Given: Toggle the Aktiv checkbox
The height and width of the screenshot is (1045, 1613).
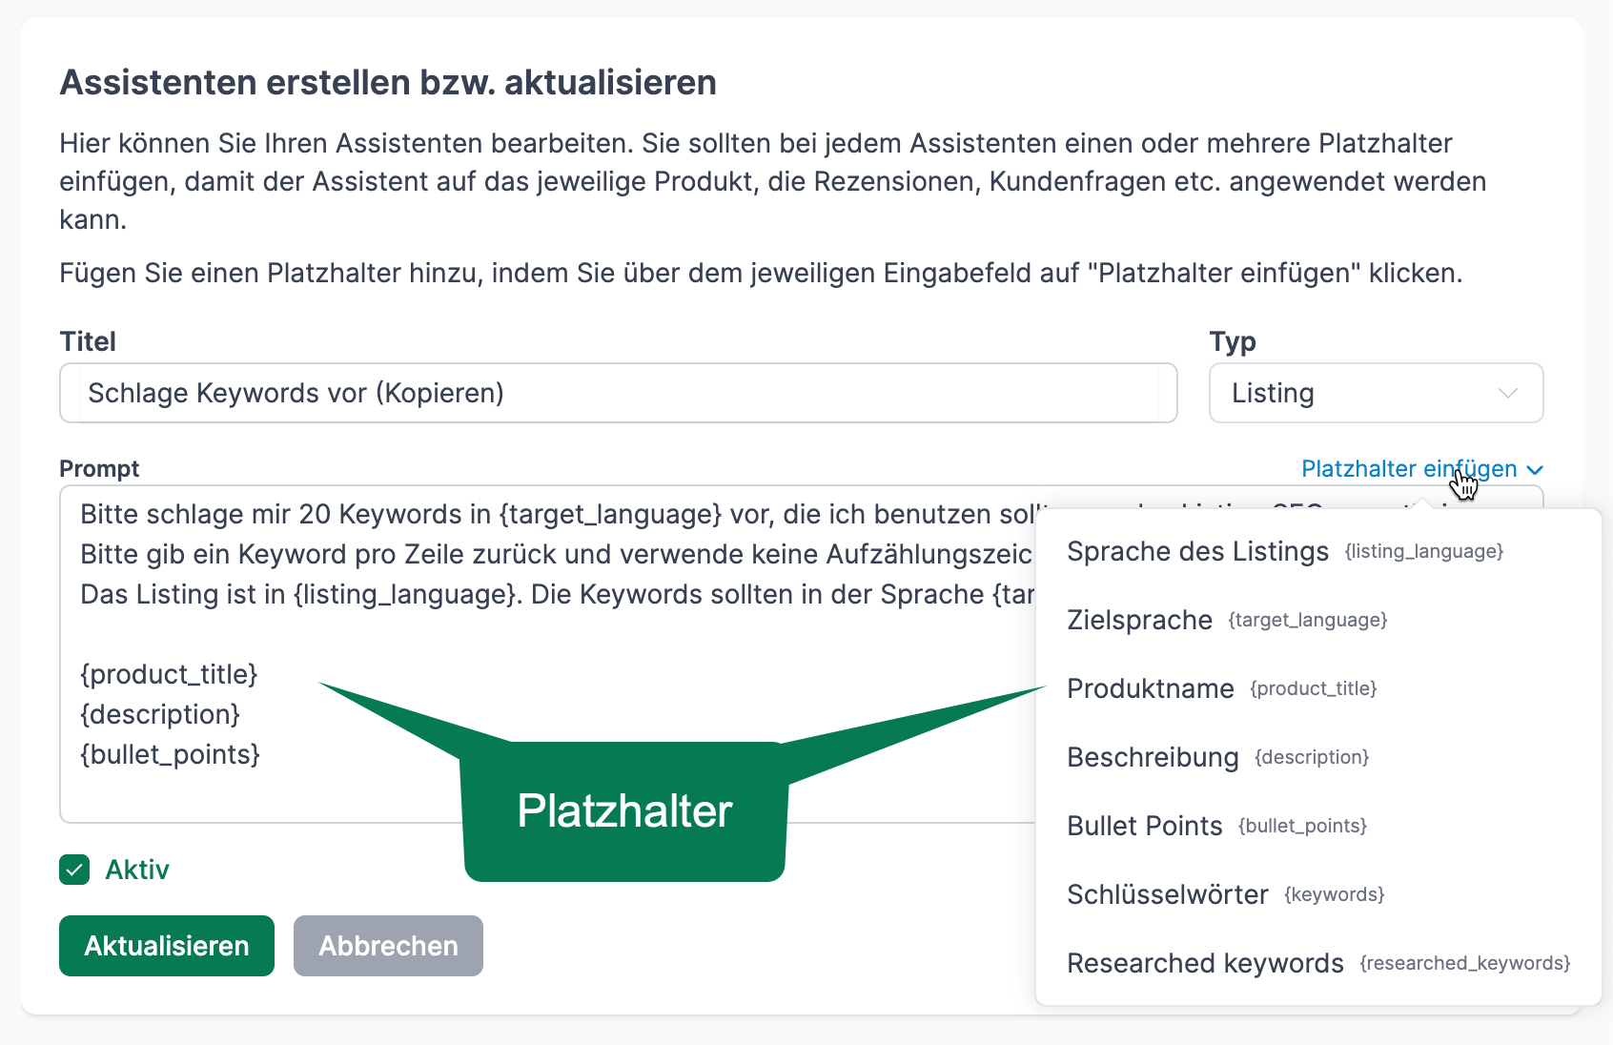Looking at the screenshot, I should pyautogui.click(x=74, y=870).
